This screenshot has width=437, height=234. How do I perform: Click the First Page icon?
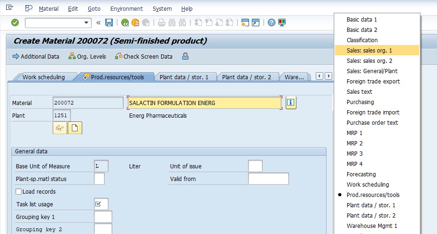click(198, 23)
